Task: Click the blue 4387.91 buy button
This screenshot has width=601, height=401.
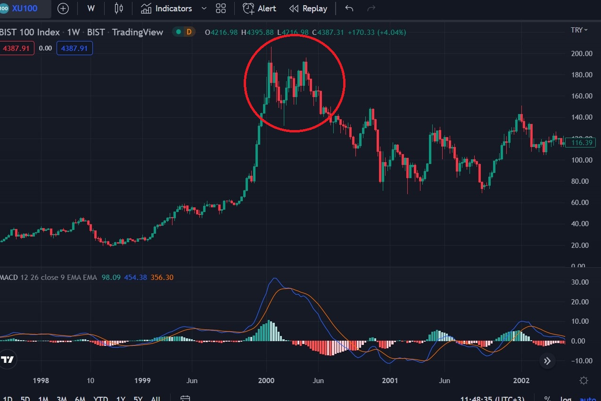Action: [x=74, y=48]
